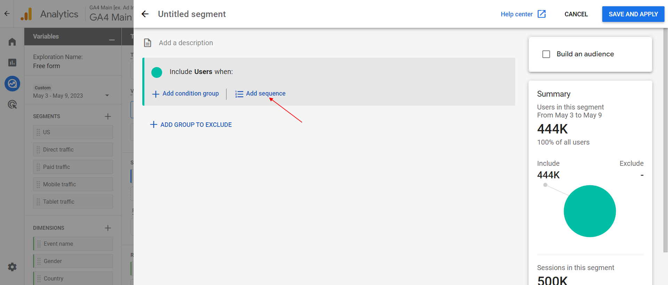This screenshot has width=668, height=285.
Task: Grab the drag handle of Country dimension
Action: point(39,278)
